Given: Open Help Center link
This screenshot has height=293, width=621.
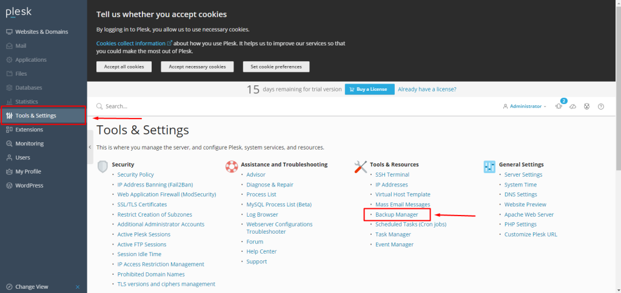Looking at the screenshot, I should 261,251.
